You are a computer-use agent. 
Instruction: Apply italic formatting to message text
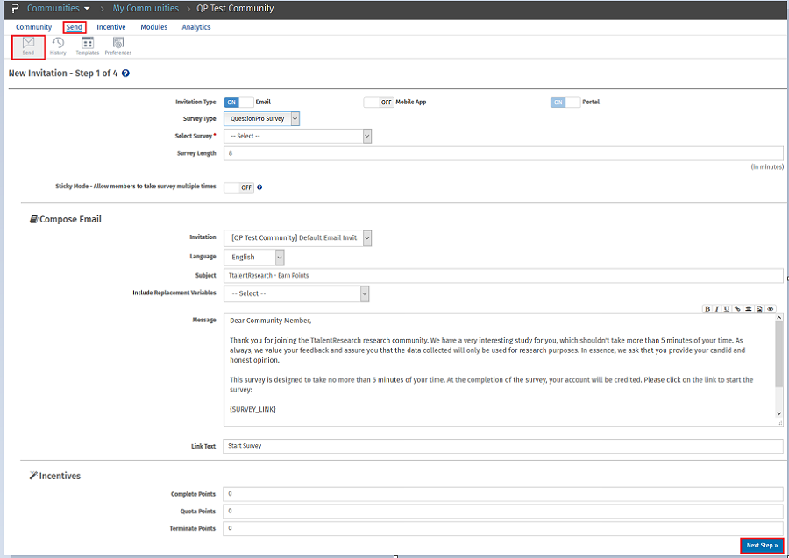(x=716, y=308)
